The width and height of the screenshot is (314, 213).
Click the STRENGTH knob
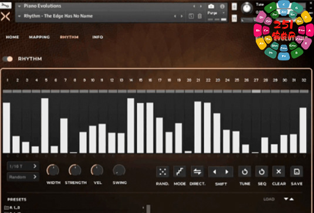[75, 170]
